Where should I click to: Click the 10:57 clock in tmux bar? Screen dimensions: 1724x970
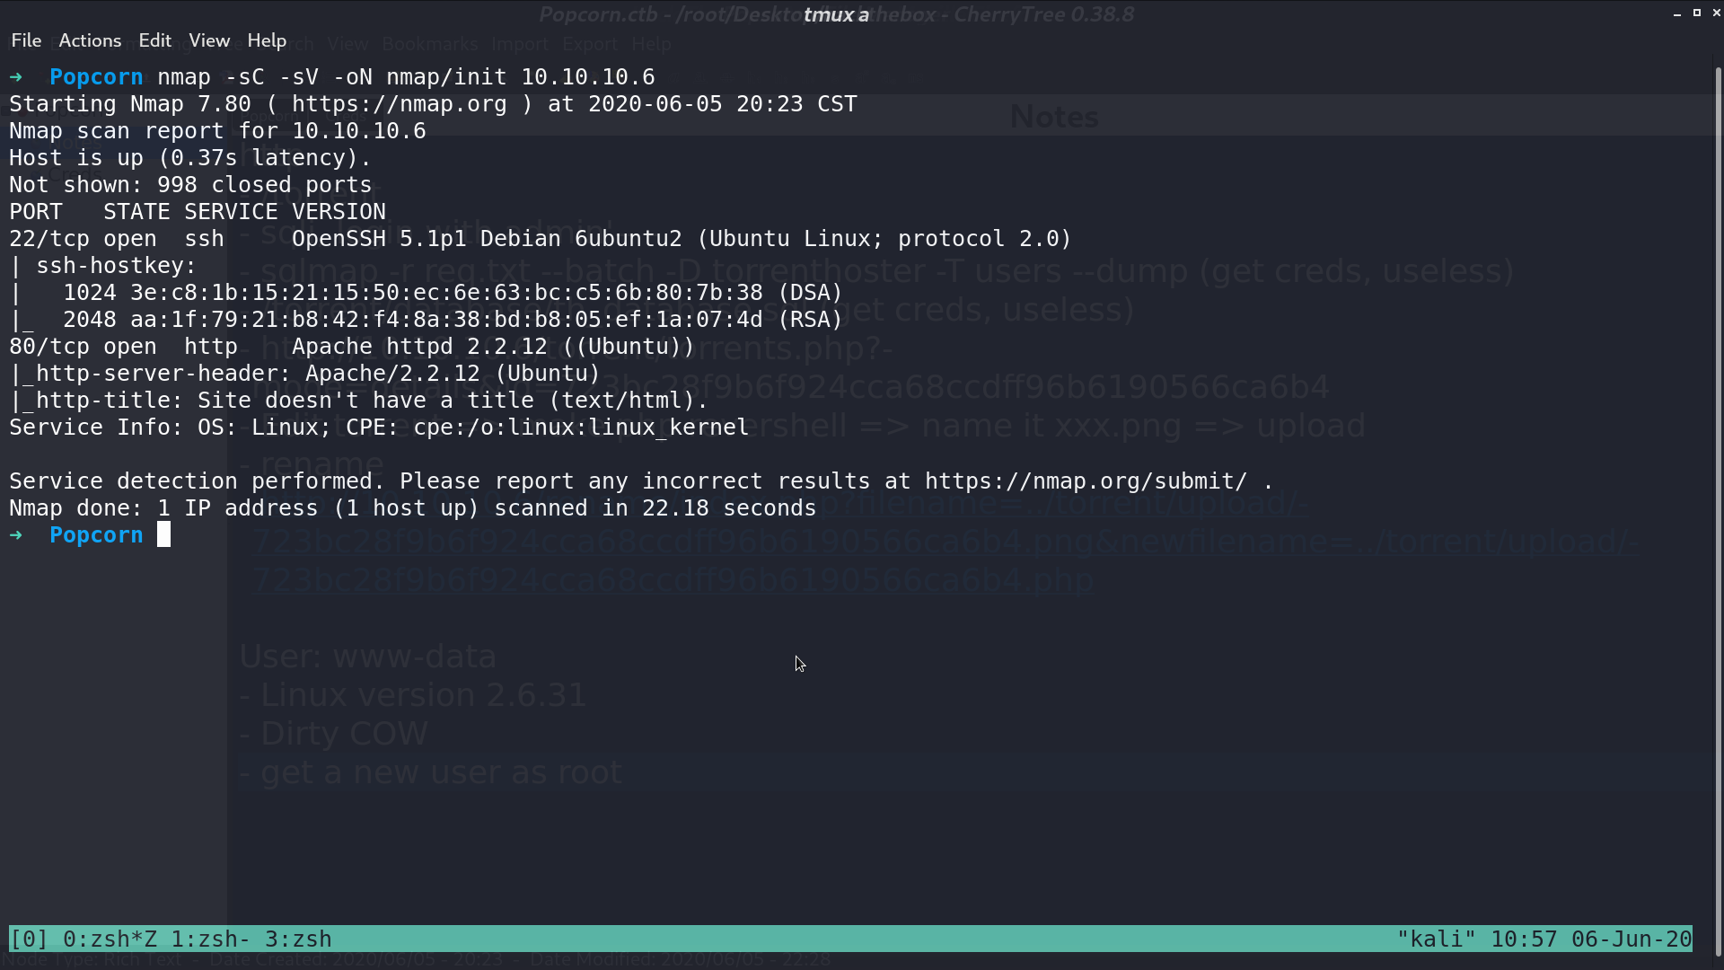(x=1524, y=939)
